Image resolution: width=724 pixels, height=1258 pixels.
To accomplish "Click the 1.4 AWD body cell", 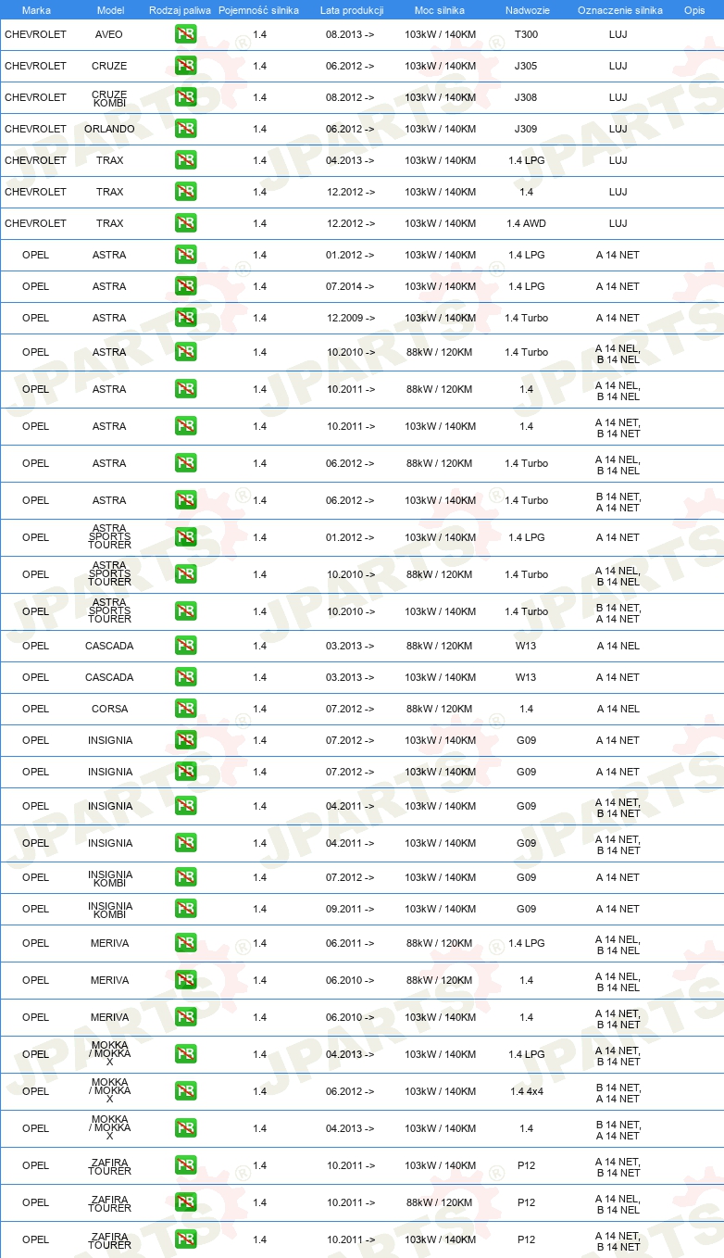I will coord(526,223).
